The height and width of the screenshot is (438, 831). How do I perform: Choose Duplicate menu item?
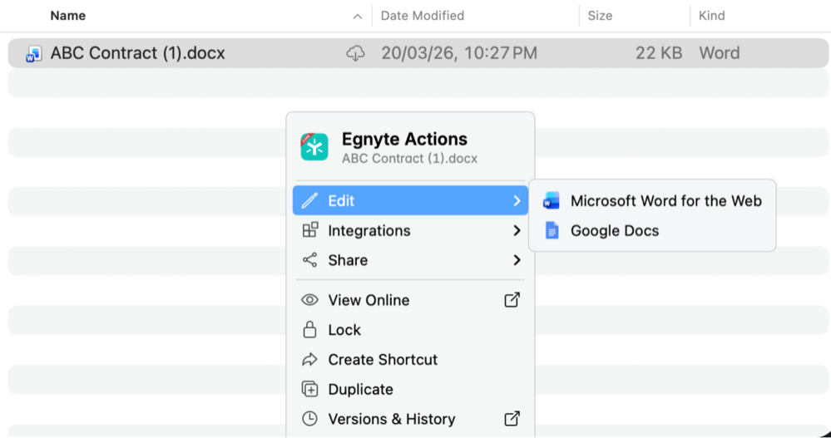410,389
